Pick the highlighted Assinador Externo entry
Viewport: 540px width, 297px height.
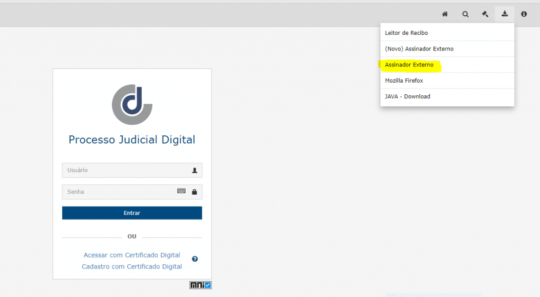(x=447, y=65)
